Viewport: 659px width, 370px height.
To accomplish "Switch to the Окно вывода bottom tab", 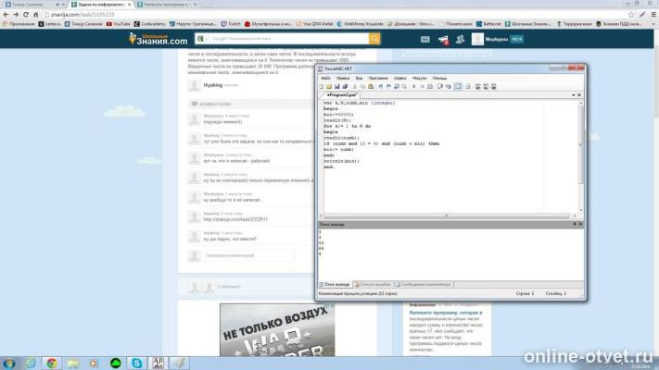I will [335, 284].
